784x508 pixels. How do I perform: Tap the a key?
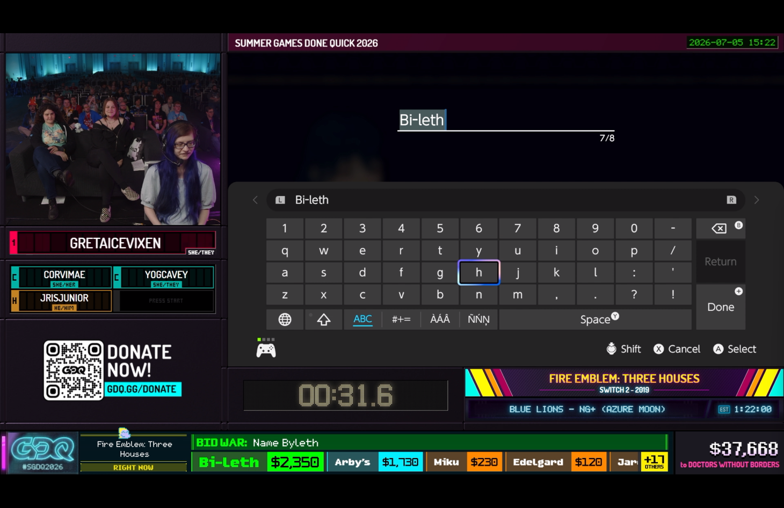click(x=285, y=272)
